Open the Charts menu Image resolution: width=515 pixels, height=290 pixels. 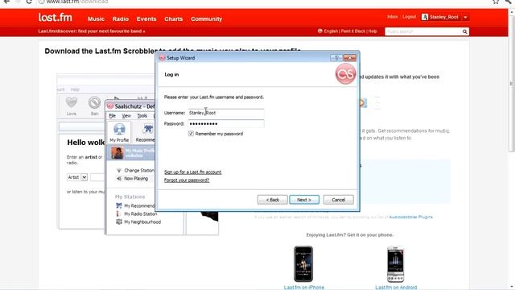tap(174, 19)
